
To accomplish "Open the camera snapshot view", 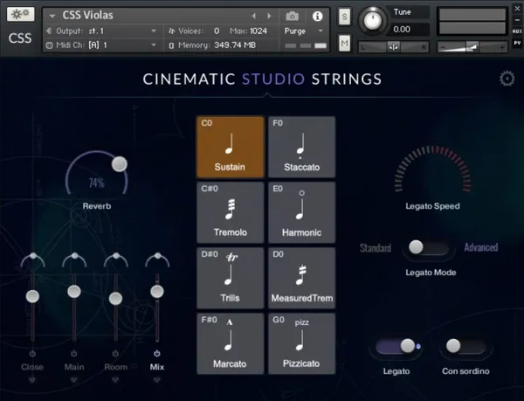I will [292, 16].
